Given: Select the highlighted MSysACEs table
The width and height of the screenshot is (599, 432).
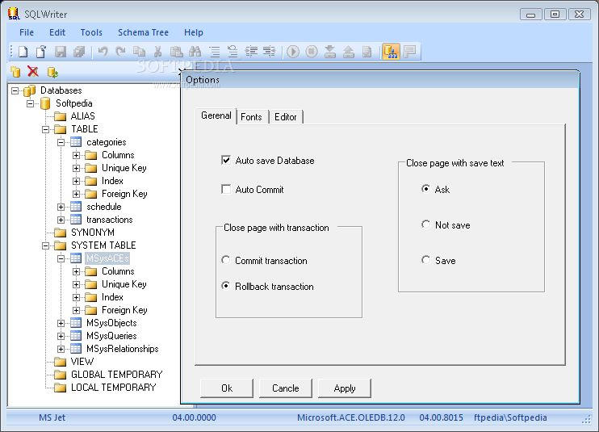Looking at the screenshot, I should tap(107, 258).
